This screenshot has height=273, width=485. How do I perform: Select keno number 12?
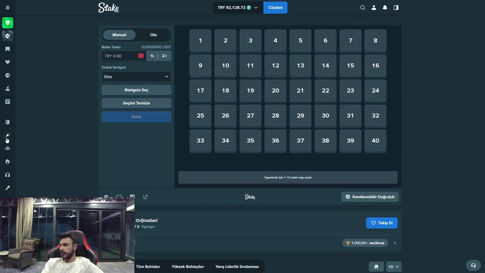point(275,66)
